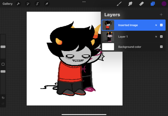Viewport: 168px width, 116px height.
Task: Hide Layer 1 with its checkbox
Action: (161, 37)
